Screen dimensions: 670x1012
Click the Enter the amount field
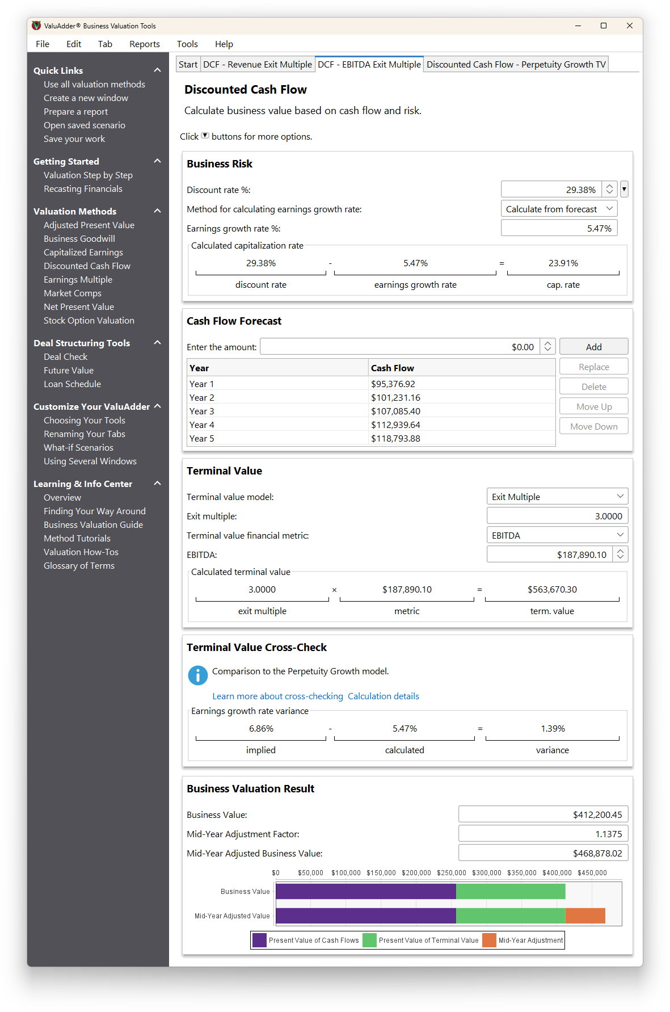point(400,346)
